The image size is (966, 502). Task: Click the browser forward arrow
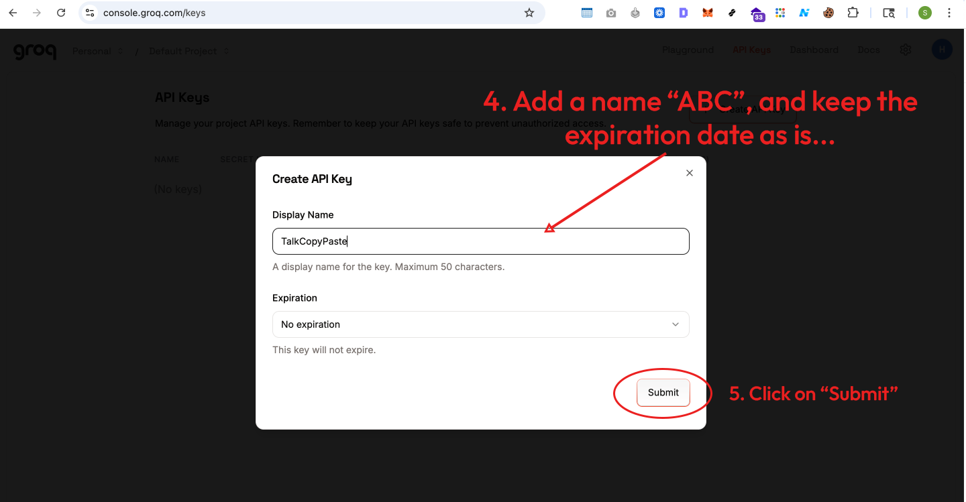(x=37, y=13)
